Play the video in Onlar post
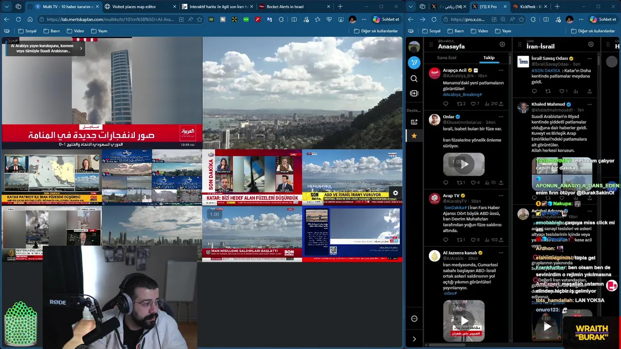 click(x=464, y=164)
